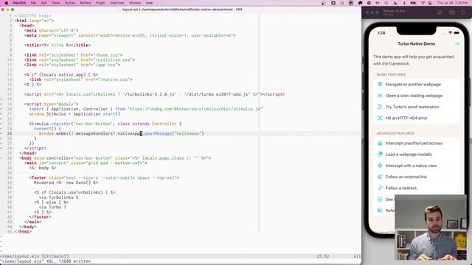Click the '/utilities.css' stylesheet link line
The image size is (472, 265).
point(80,60)
